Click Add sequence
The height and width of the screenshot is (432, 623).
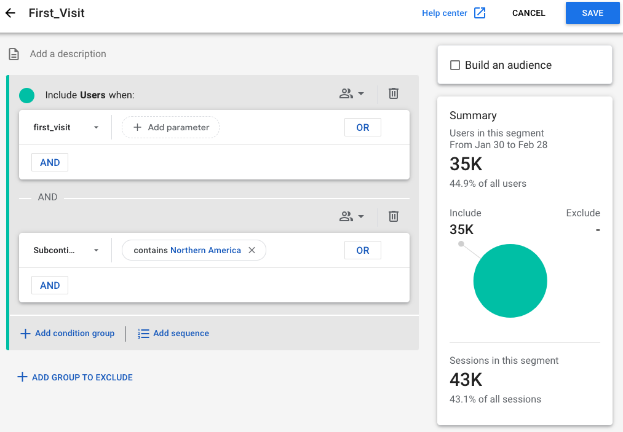tap(173, 334)
